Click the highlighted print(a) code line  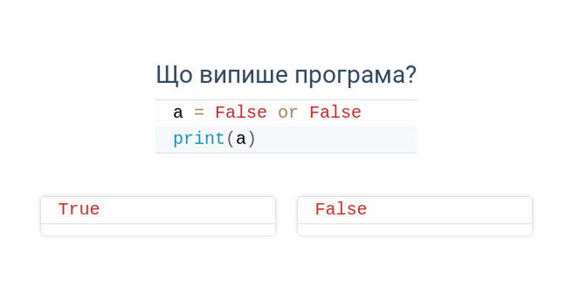[x=286, y=139]
